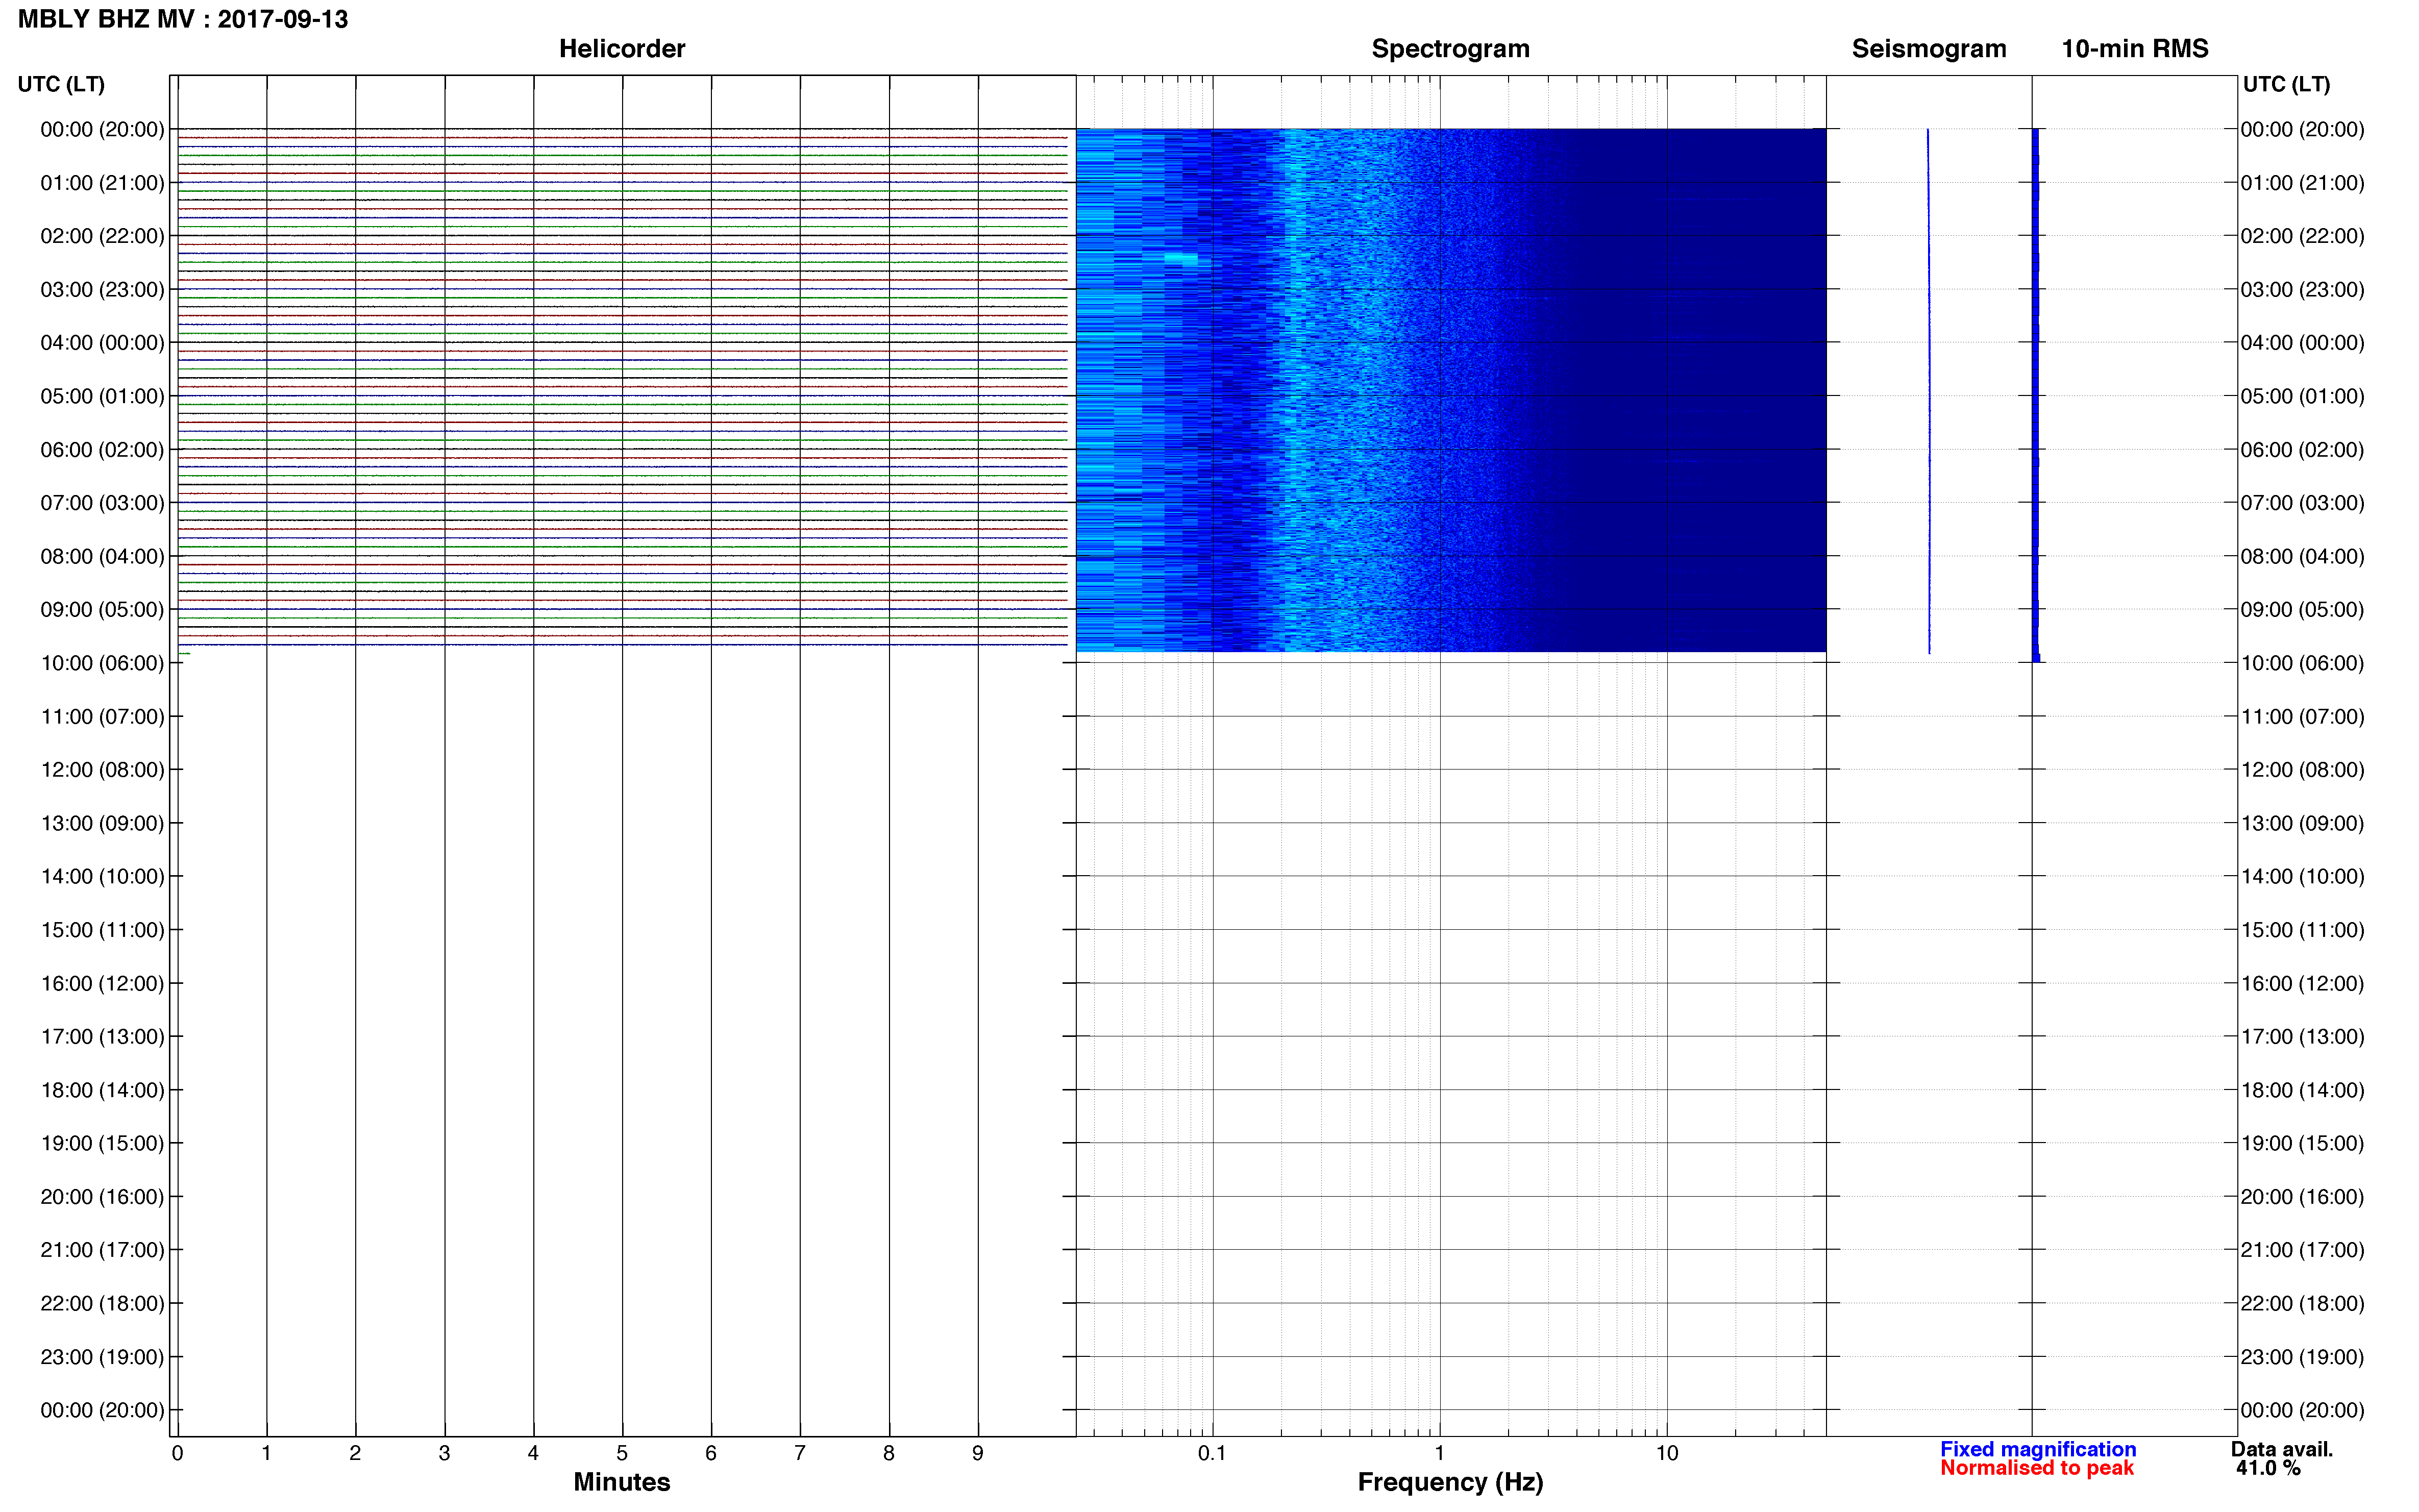The height and width of the screenshot is (1512, 2419).
Task: Click the "10-min RMS" panel heading
Action: point(2135,49)
